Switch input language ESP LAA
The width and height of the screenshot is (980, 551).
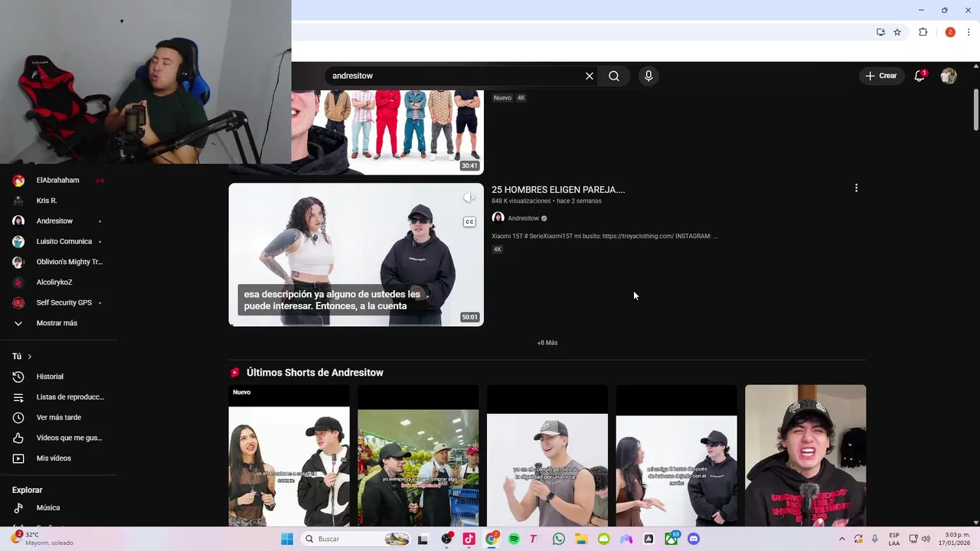coord(894,539)
